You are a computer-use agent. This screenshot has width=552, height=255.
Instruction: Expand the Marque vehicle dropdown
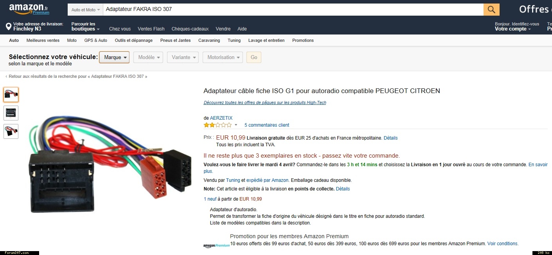(114, 57)
